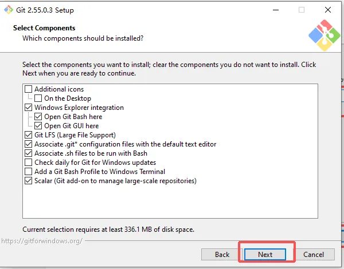Click the Git logo in the title bar
This screenshot has height=269, width=344.
9,10
